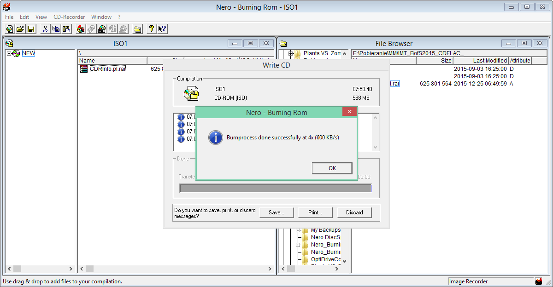Click the ISO1 file list's horizontal scrollbar thumb
553x287 pixels.
(x=90, y=269)
